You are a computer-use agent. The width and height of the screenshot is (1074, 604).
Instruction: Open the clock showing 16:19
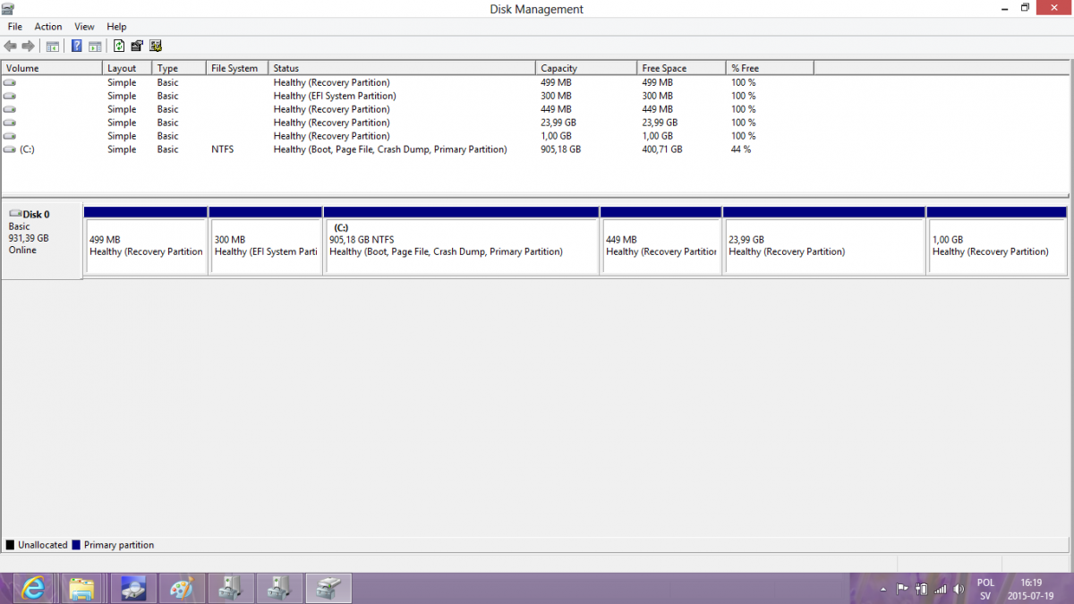(x=1032, y=589)
